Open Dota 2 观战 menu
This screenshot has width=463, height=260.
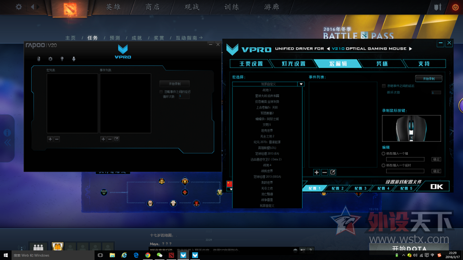pos(192,7)
